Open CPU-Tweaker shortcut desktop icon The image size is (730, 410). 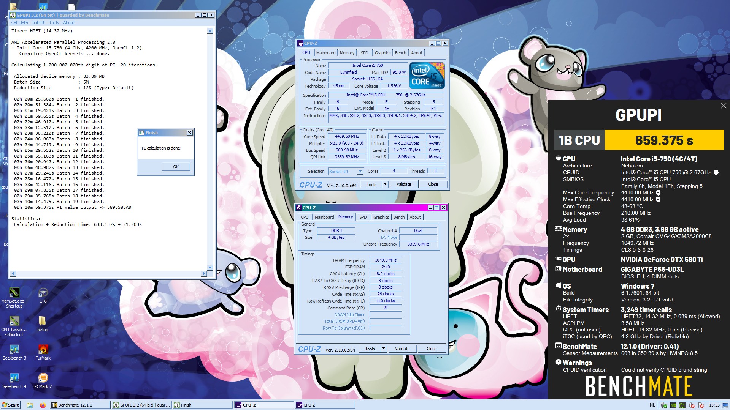14,326
